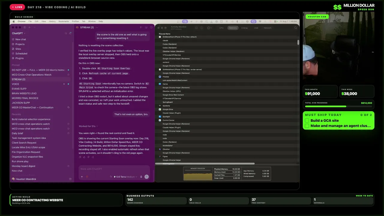Click the microphone dictation icon in composer
Image resolution: width=384 pixels, height=216 pixels.
[141, 177]
